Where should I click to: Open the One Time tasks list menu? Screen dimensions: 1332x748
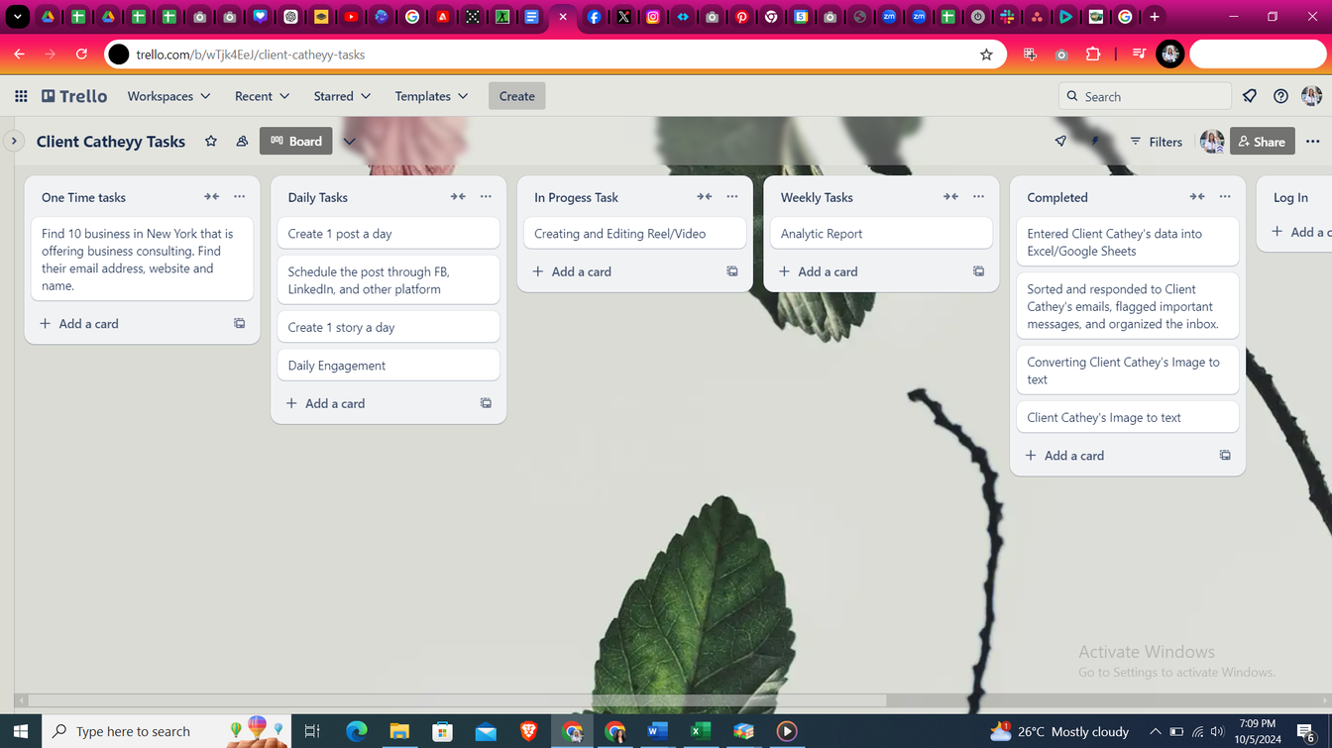[240, 197]
